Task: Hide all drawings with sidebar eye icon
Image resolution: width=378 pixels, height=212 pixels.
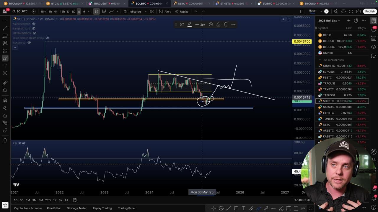Action: (x=5, y=122)
